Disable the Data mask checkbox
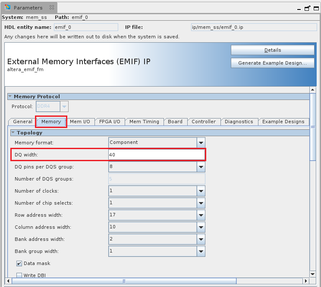The width and height of the screenshot is (321, 287). (19, 263)
